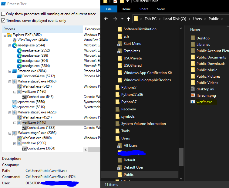
Task: Click the Conhost.exe (548) console icon
Action: pyautogui.click(x=24, y=97)
